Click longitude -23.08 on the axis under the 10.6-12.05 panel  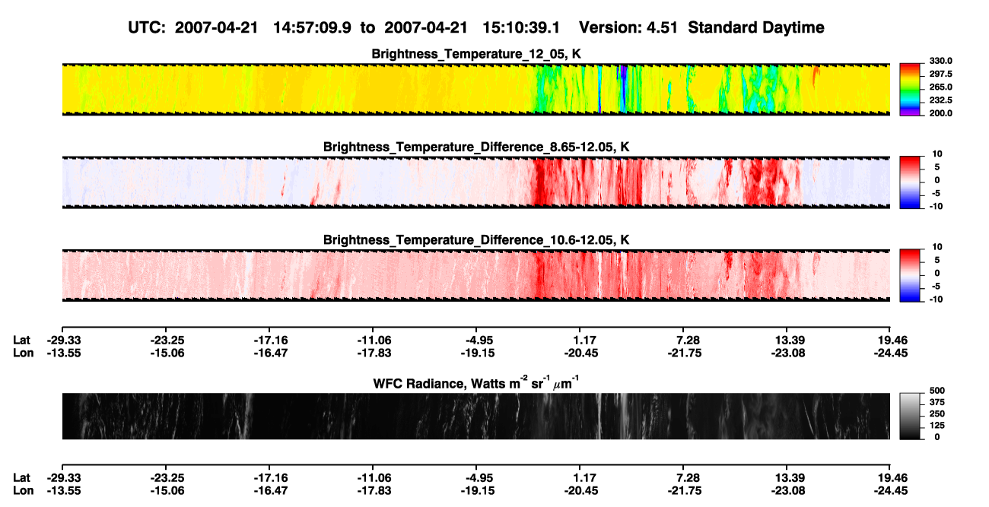(787, 353)
